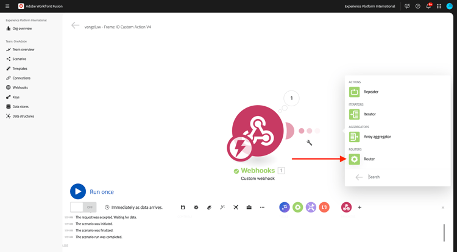Open the bundle bubble showing 1
This screenshot has width=457, height=252.
pyautogui.click(x=291, y=98)
